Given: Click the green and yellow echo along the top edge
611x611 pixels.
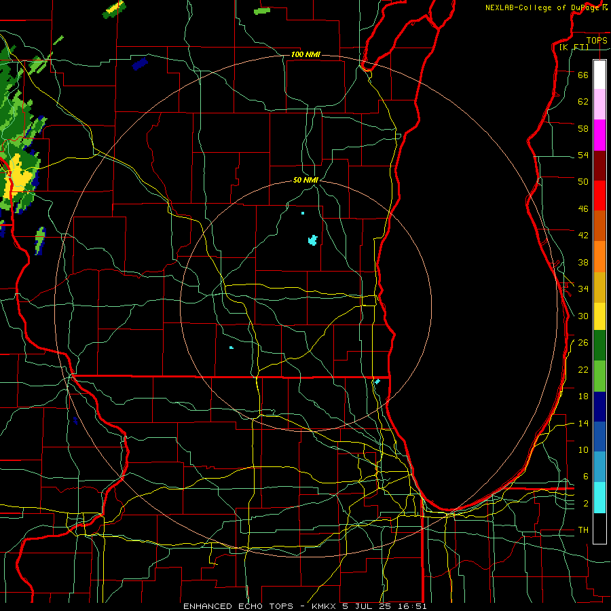Looking at the screenshot, I should (x=114, y=9).
